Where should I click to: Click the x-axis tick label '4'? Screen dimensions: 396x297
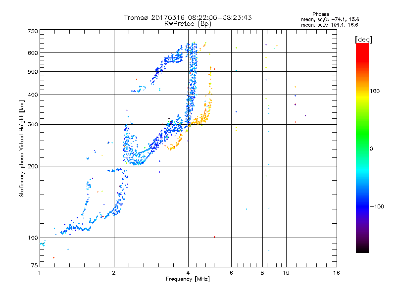click(x=188, y=273)
